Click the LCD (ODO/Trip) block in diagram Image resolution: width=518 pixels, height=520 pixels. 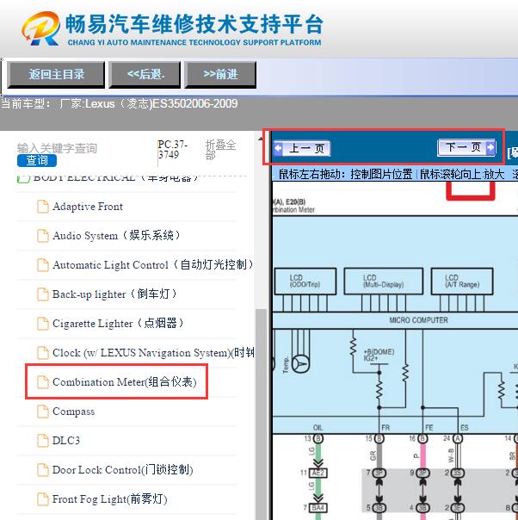tap(305, 282)
